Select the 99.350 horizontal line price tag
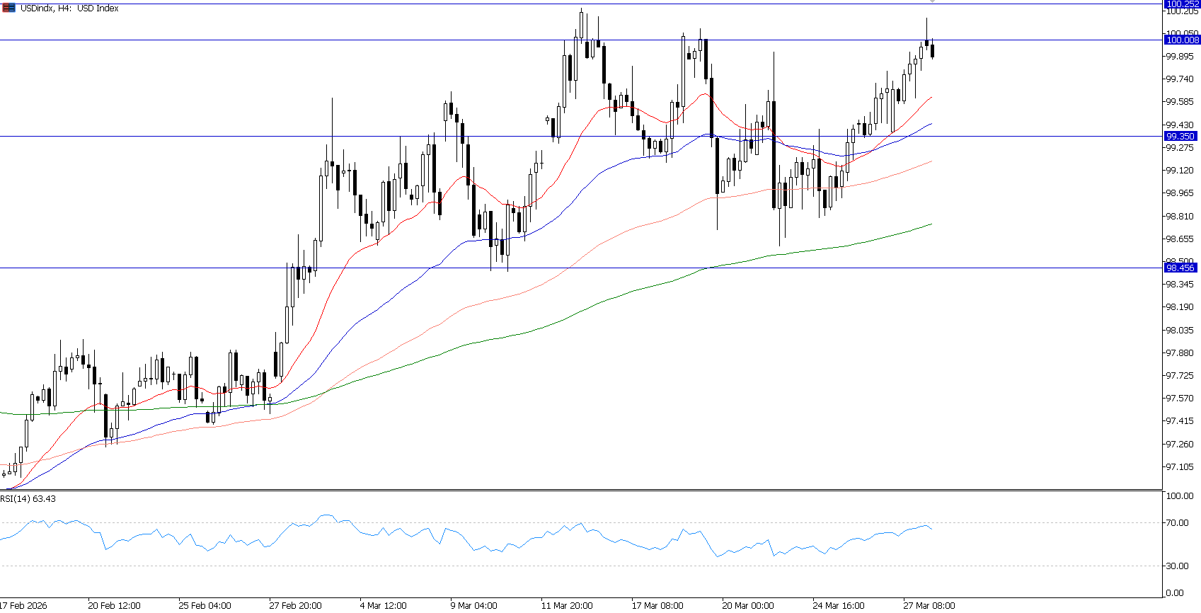This screenshot has width=1201, height=613. point(1180,136)
